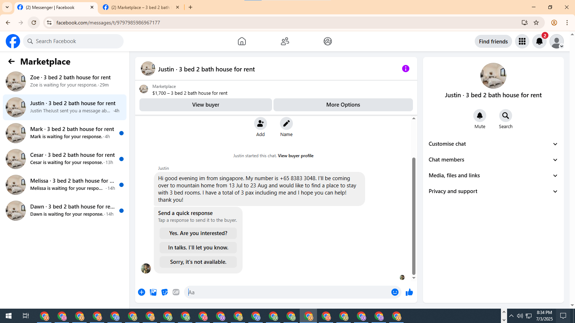Open Zoe's conversation about house for rent

65,81
